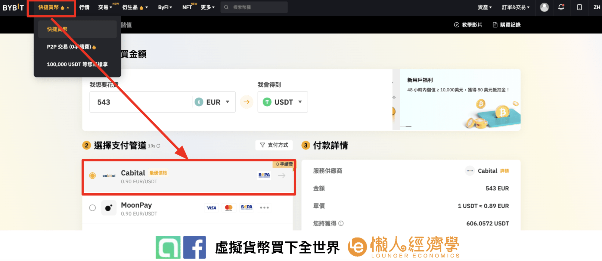Select the Cabital radio button

point(92,176)
